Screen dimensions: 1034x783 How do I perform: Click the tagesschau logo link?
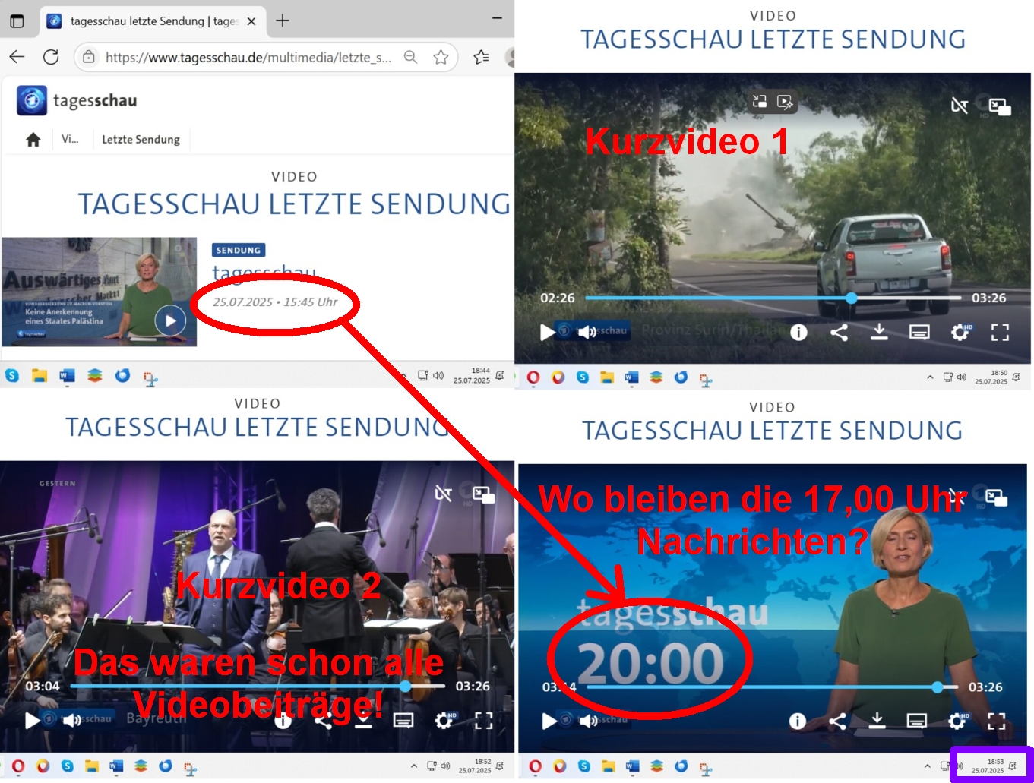(x=77, y=100)
